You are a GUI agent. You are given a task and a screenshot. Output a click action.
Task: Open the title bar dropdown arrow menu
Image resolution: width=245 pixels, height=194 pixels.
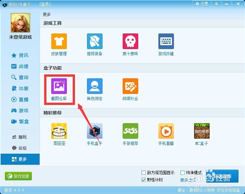point(216,4)
